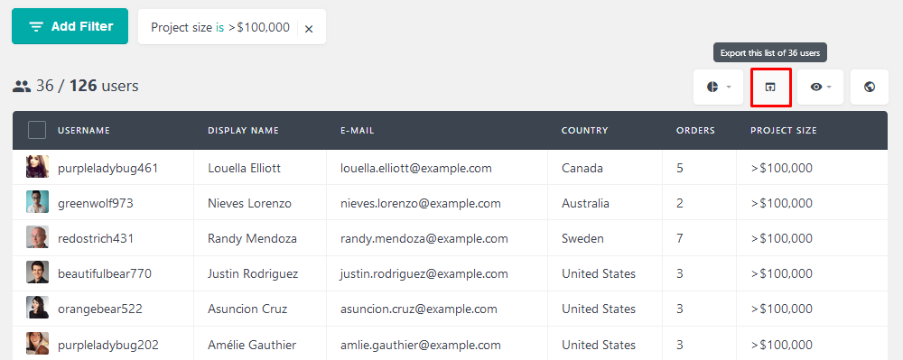Viewport: 903px width, 360px height.
Task: Select the E-mail column header
Action: click(357, 131)
